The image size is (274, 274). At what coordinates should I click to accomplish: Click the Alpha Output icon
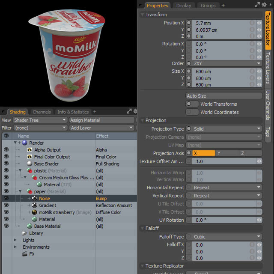click(30, 150)
